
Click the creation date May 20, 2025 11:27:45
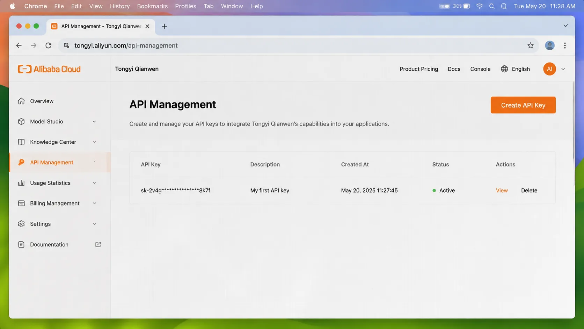click(x=369, y=191)
